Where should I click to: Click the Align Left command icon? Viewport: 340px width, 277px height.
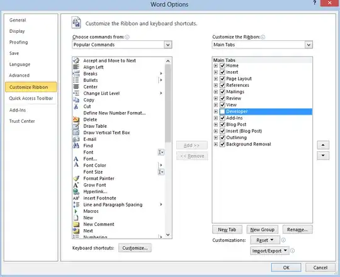(76, 67)
